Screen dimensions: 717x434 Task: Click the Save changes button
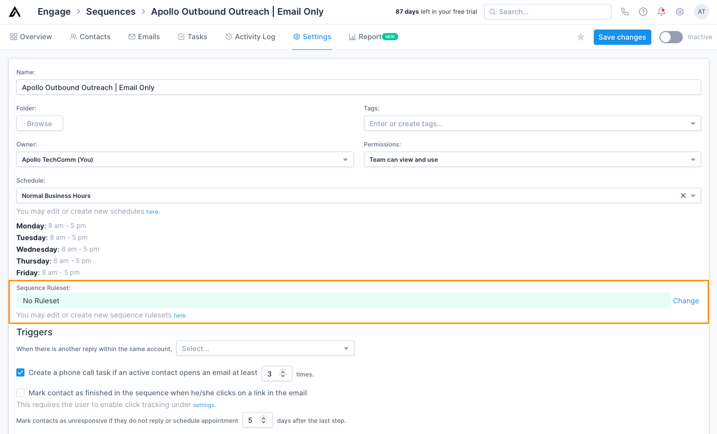tap(622, 37)
